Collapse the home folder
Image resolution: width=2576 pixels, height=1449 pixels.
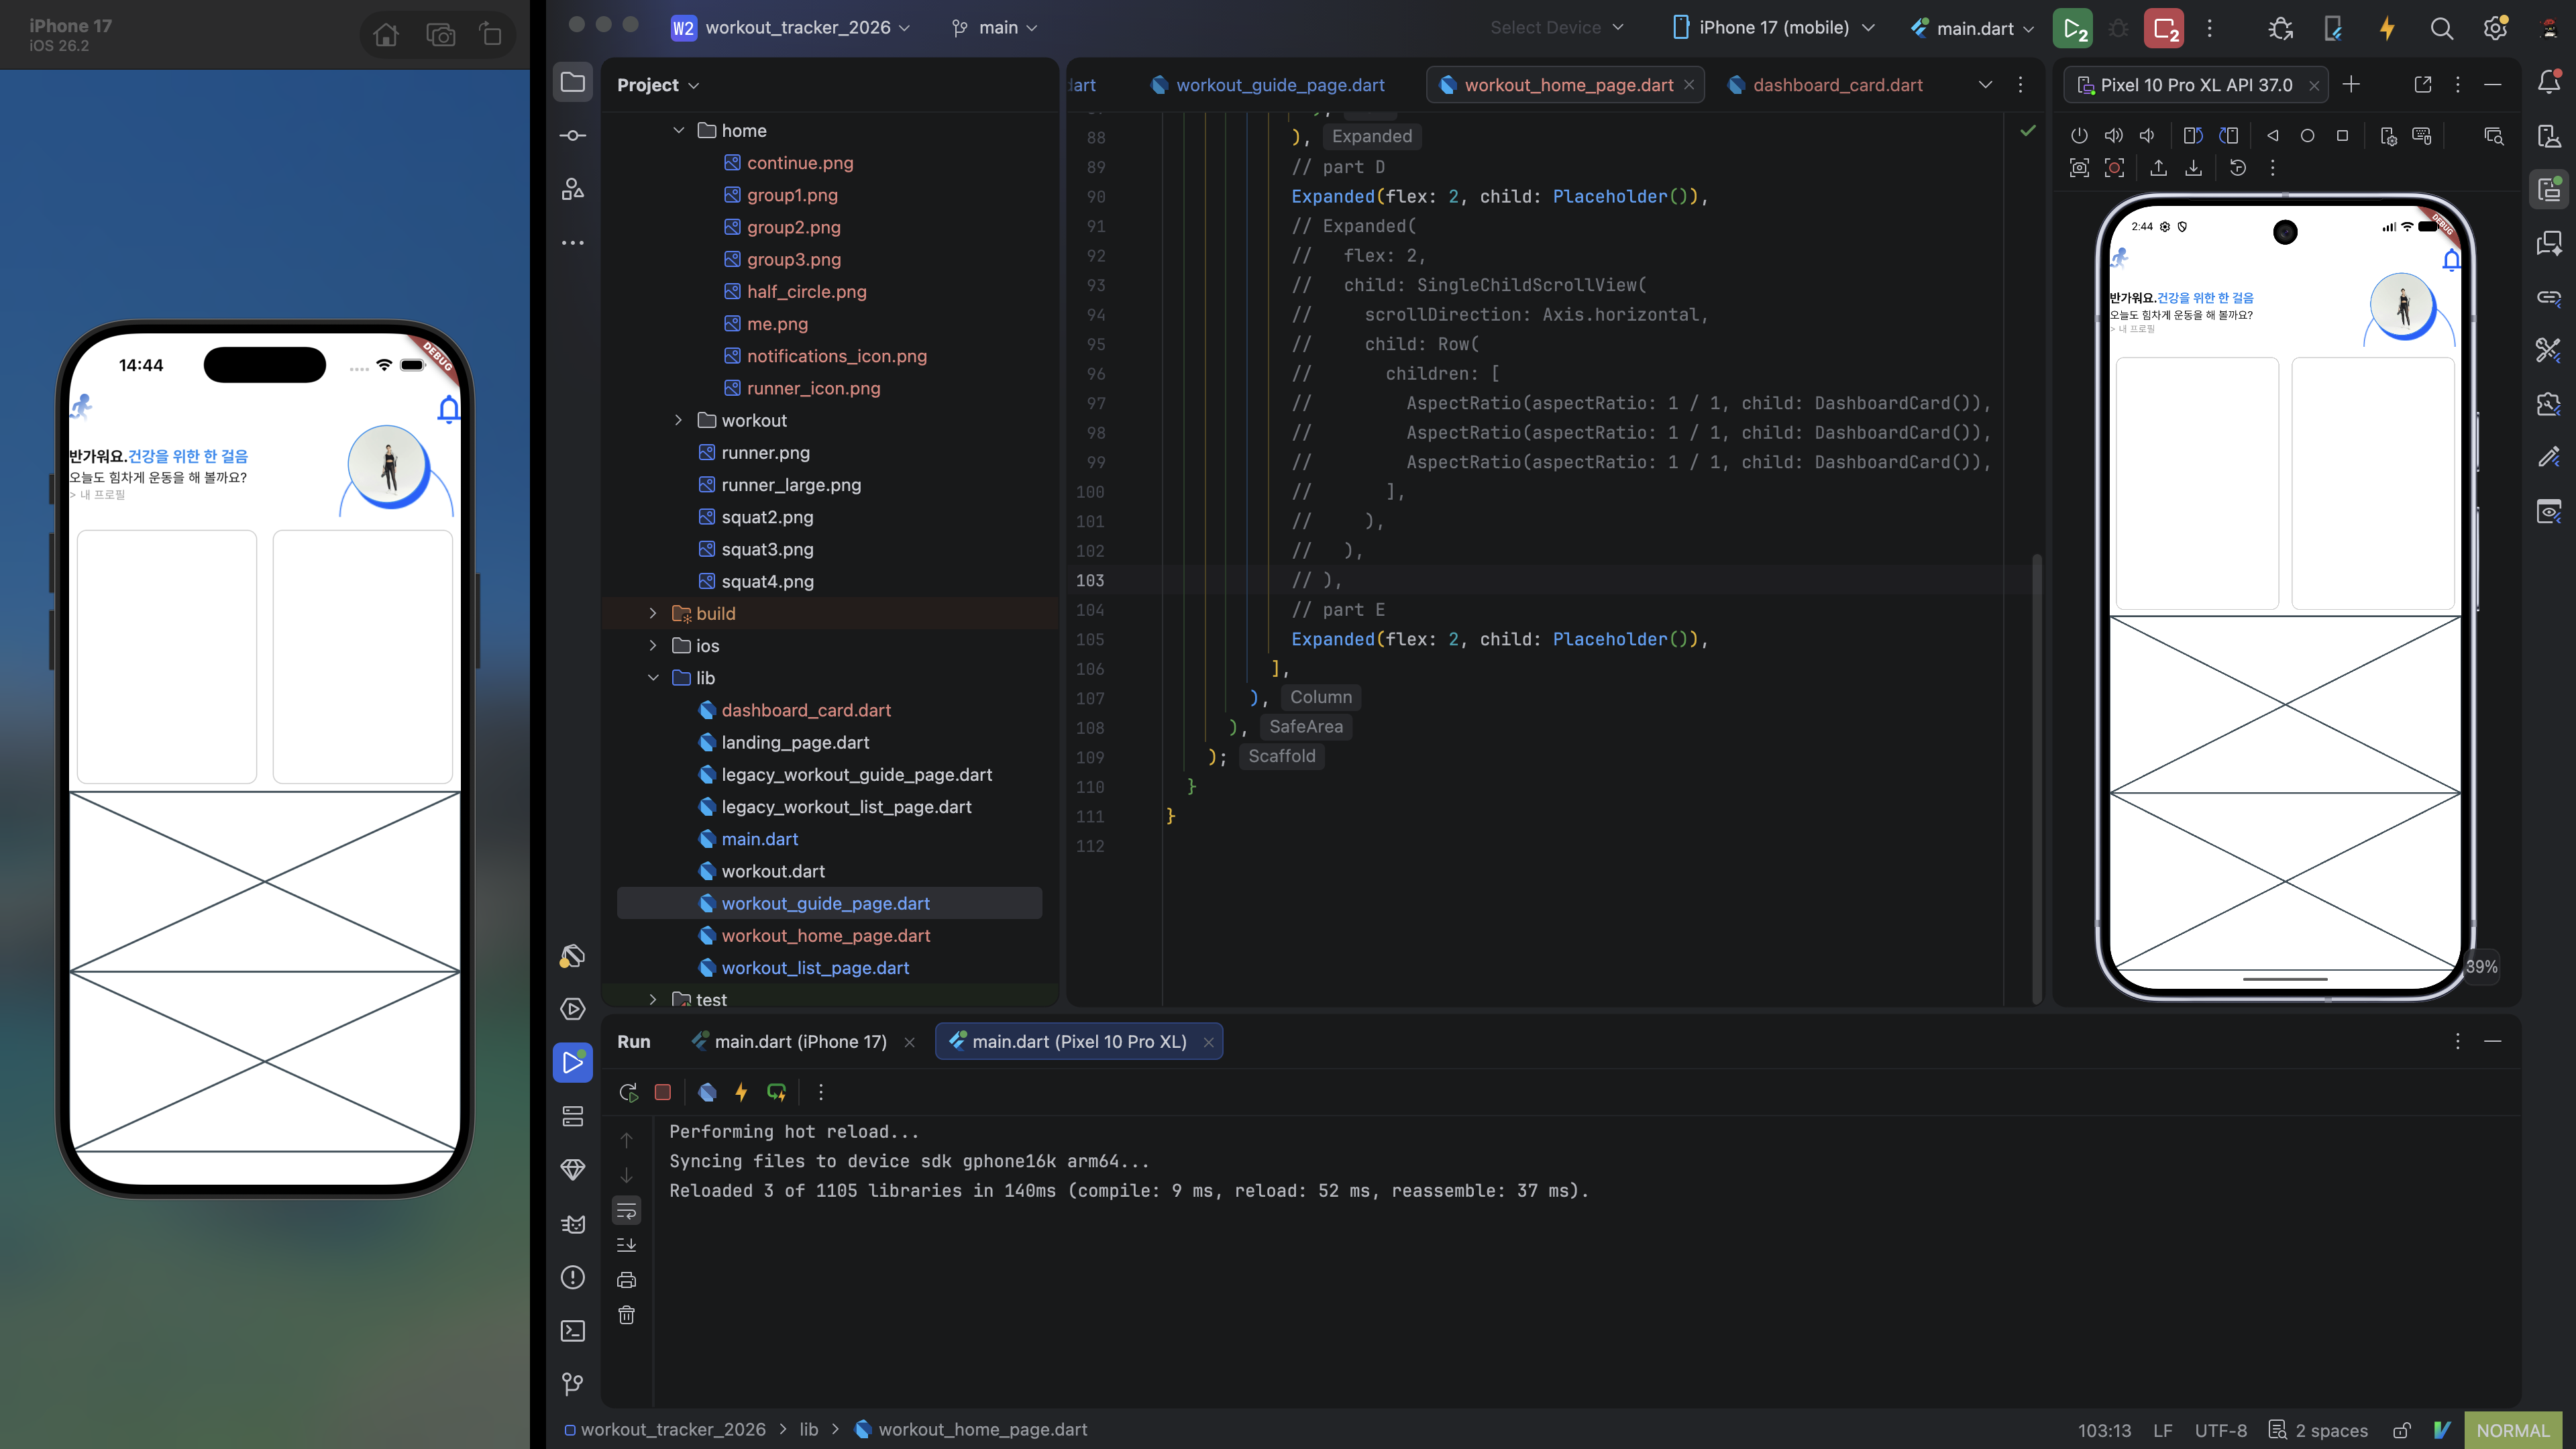coord(679,130)
